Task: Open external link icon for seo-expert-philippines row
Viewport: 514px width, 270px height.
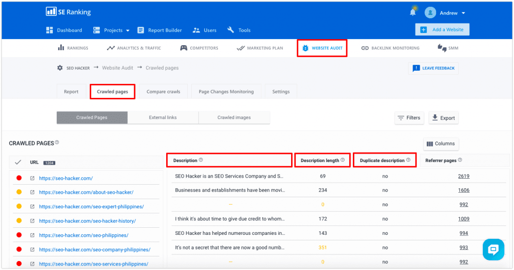Action: 32,206
